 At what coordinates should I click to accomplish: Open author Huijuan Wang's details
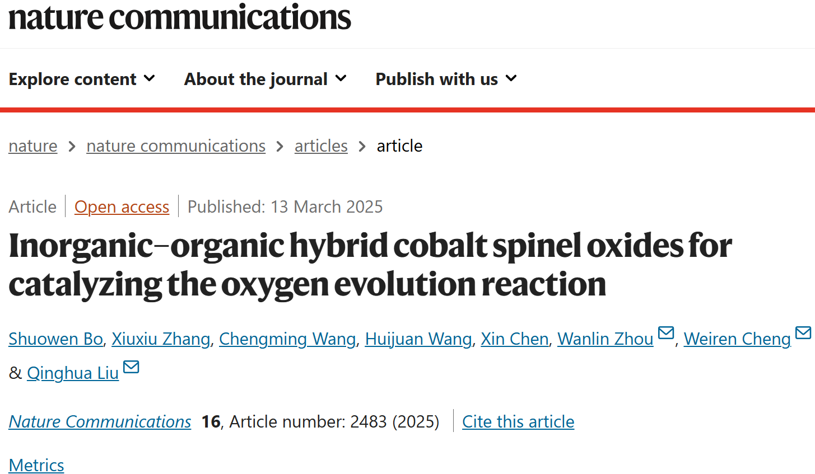(x=418, y=339)
